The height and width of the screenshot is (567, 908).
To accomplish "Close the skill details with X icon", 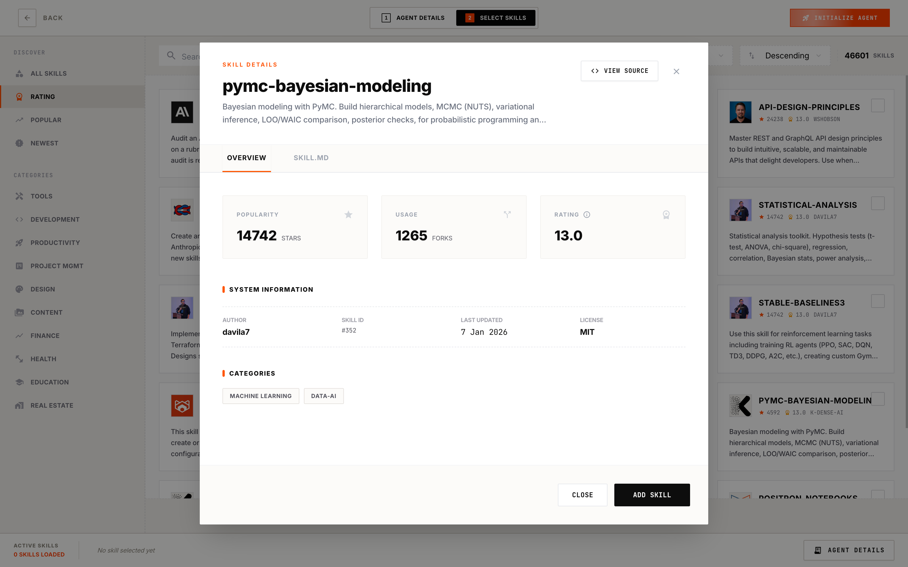I will point(676,71).
